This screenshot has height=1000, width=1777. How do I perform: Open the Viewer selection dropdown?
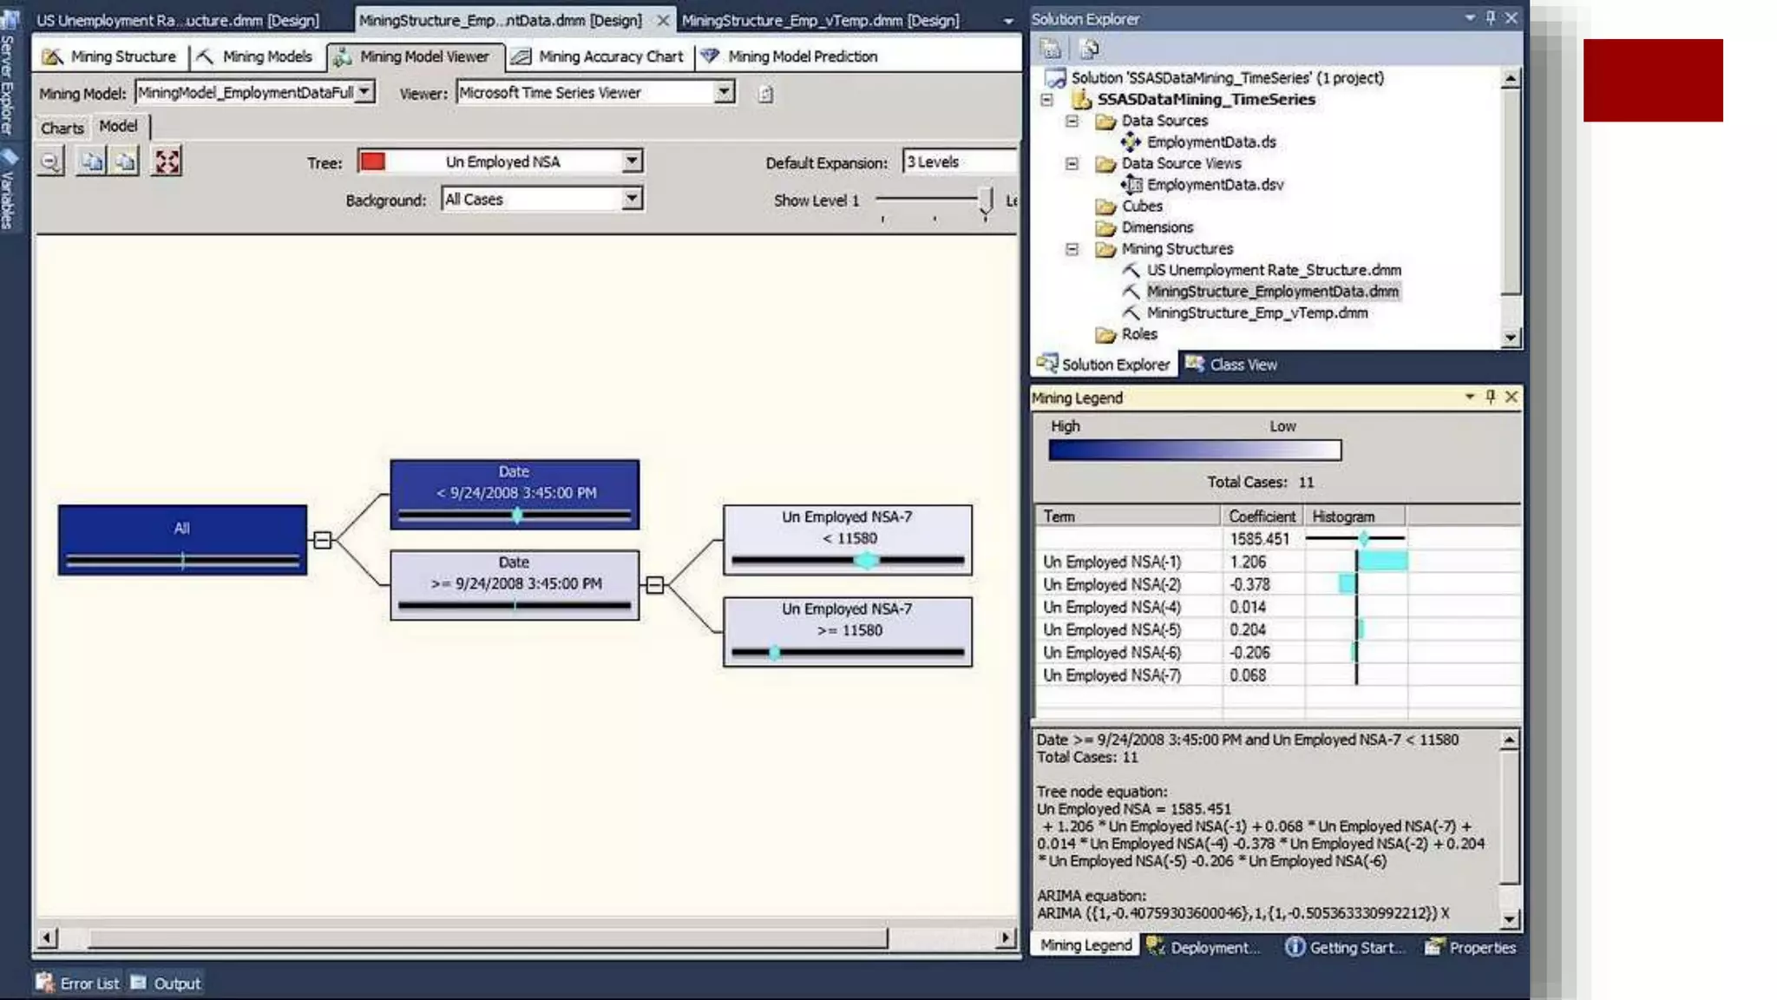point(724,92)
